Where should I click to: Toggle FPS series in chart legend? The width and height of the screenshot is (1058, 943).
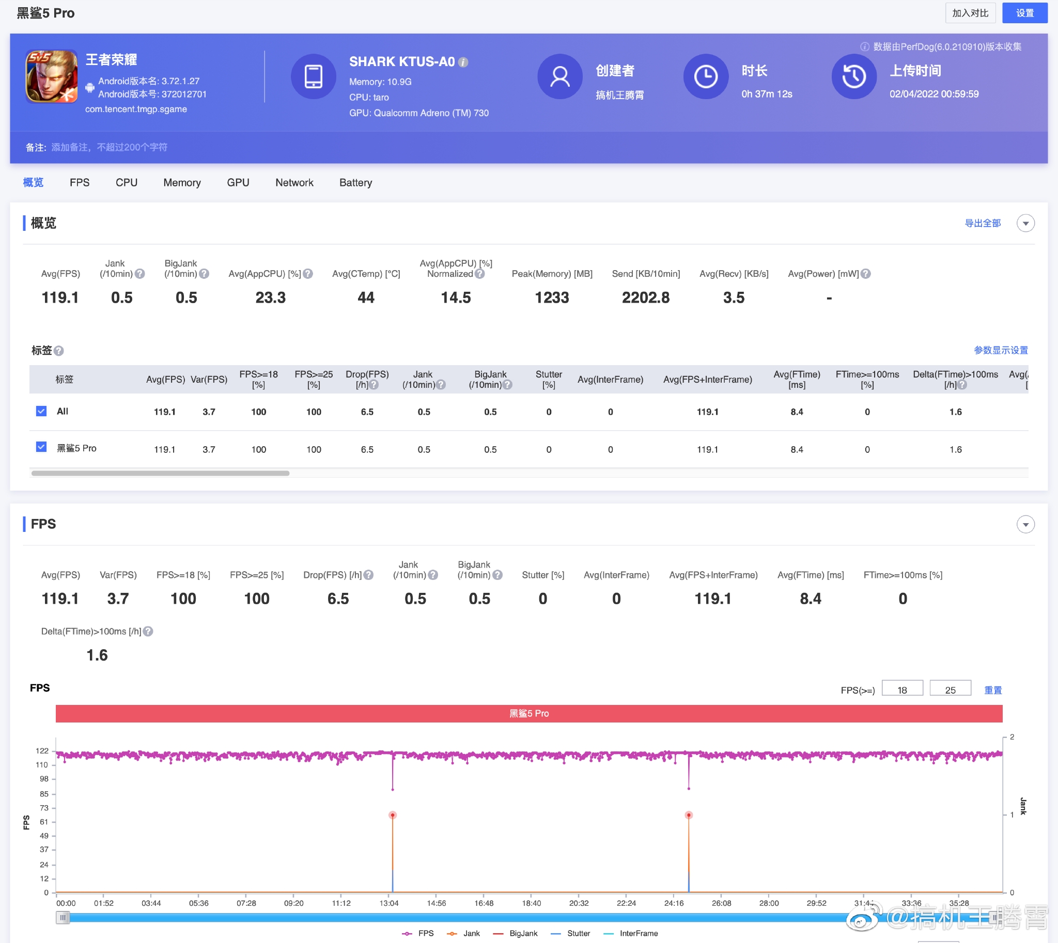pos(418,933)
